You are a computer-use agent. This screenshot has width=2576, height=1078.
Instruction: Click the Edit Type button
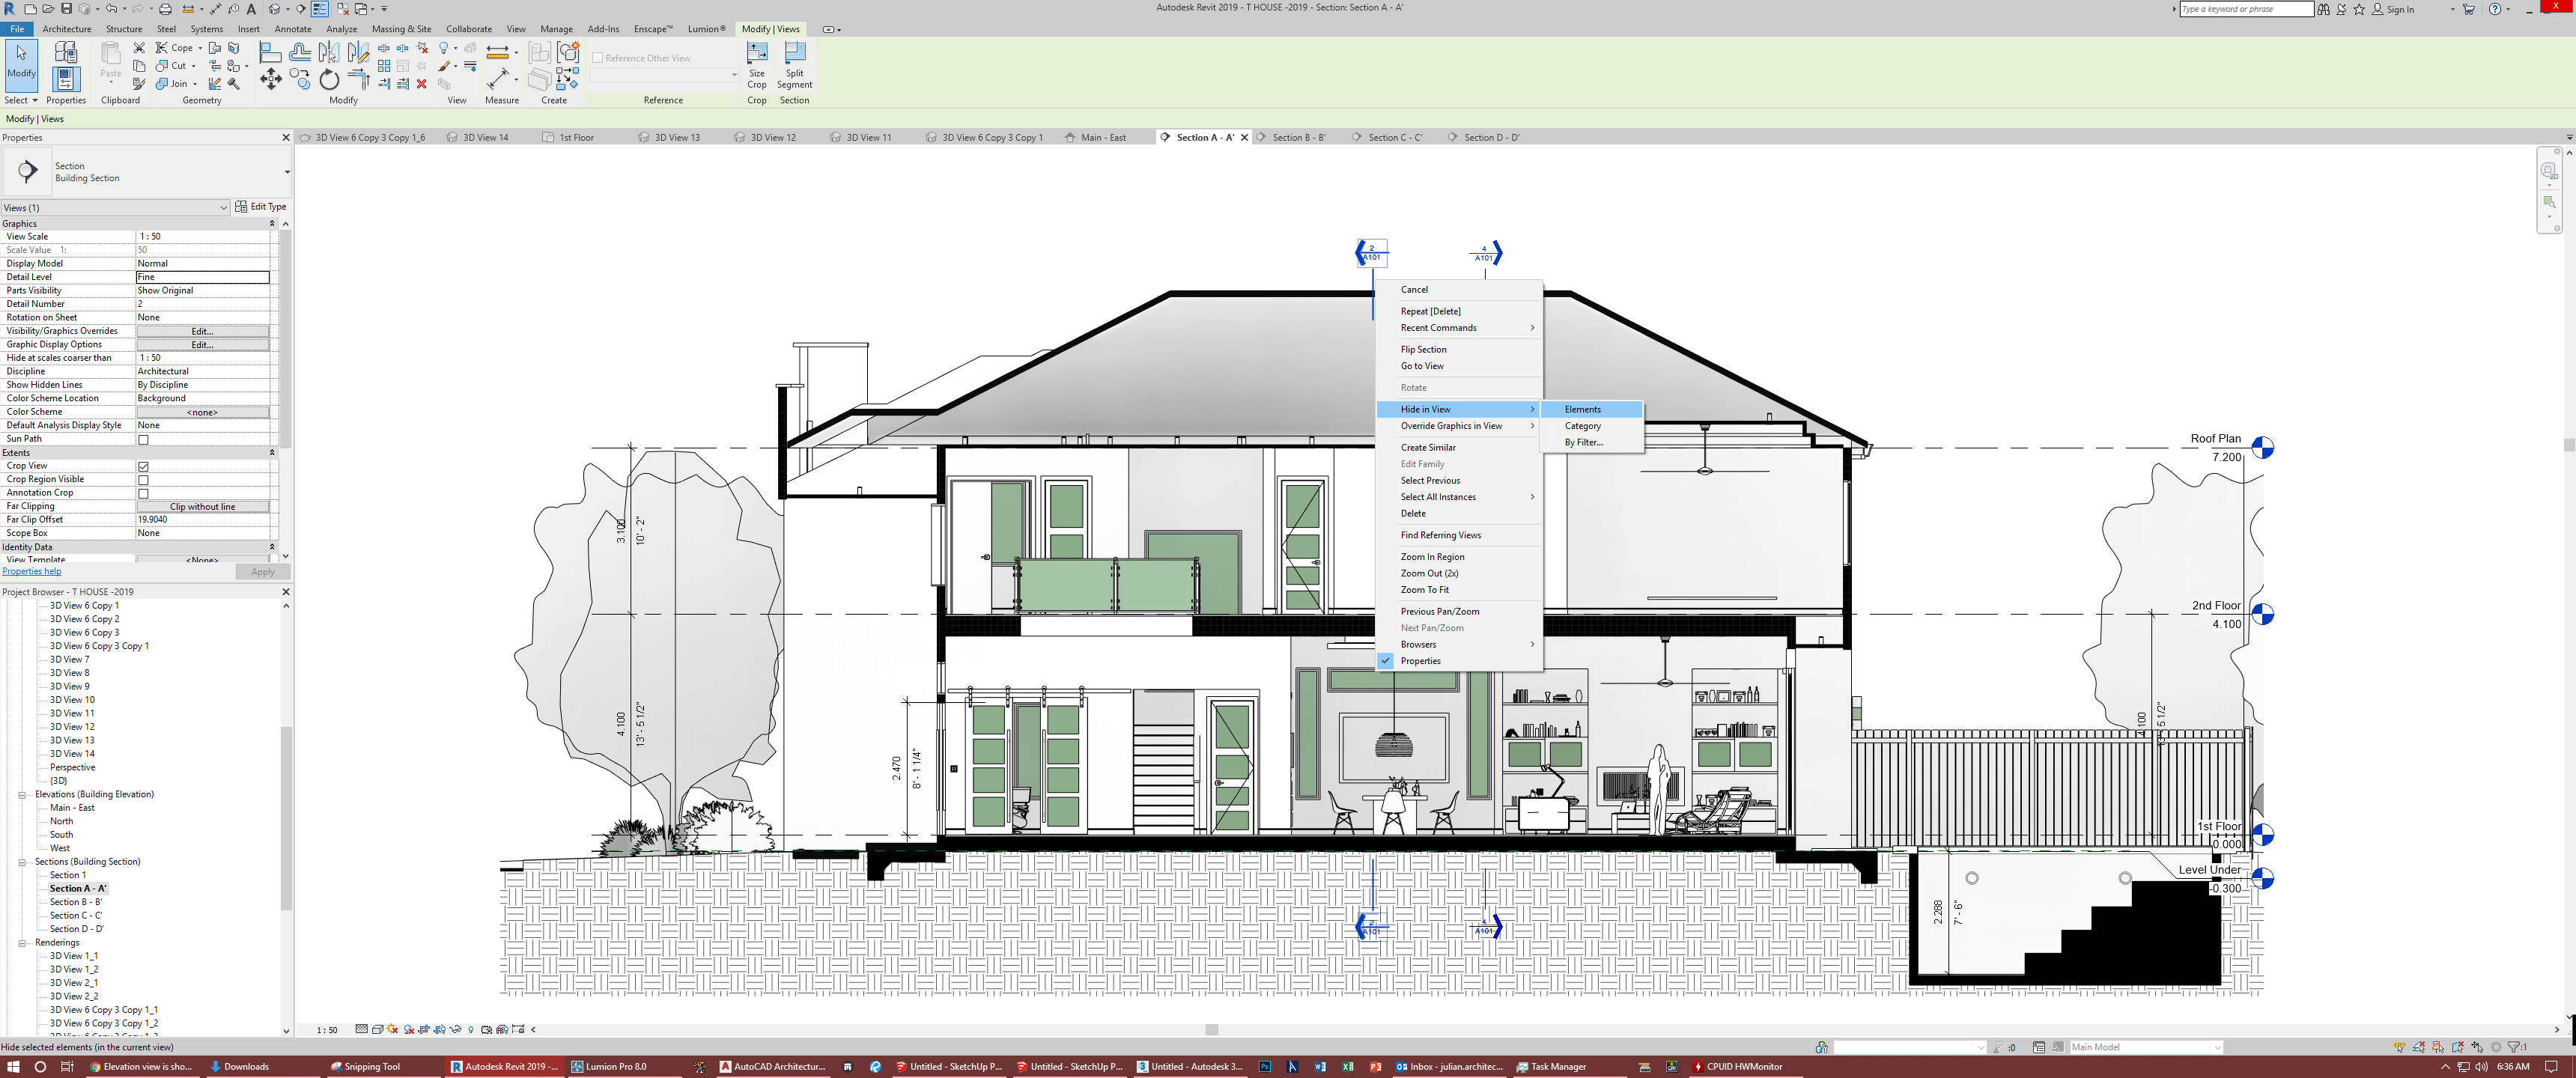(x=260, y=207)
